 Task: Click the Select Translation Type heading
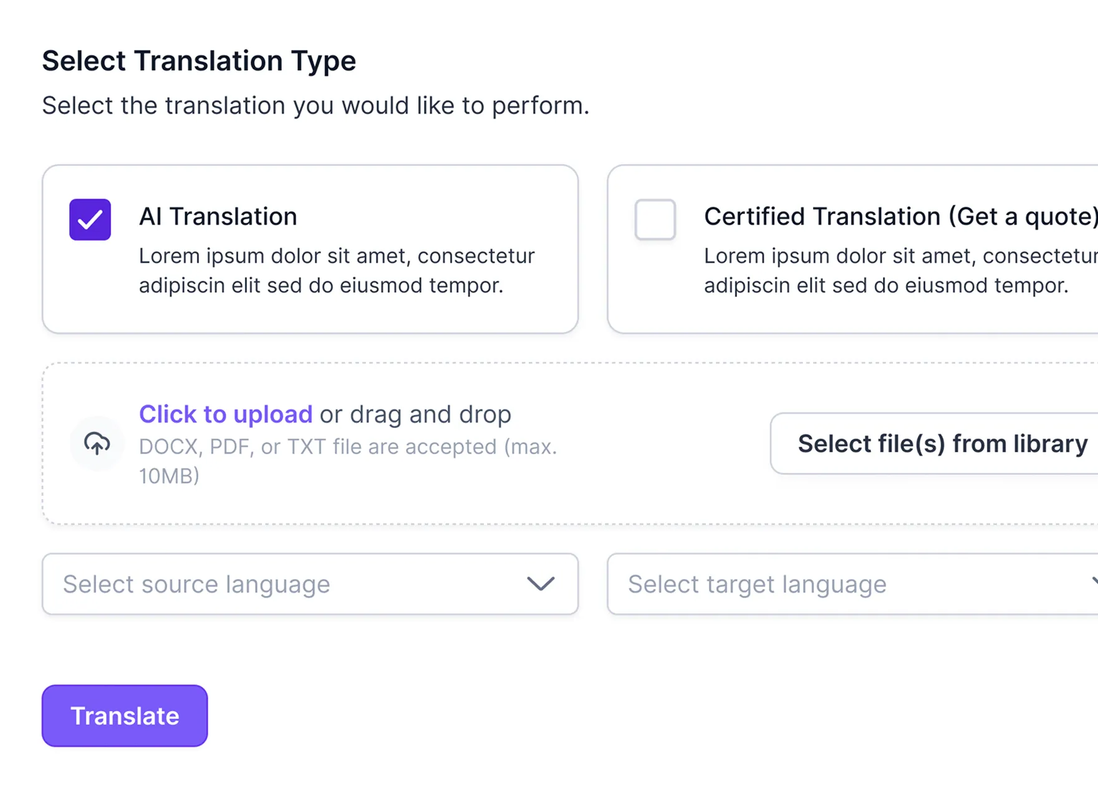pyautogui.click(x=199, y=60)
